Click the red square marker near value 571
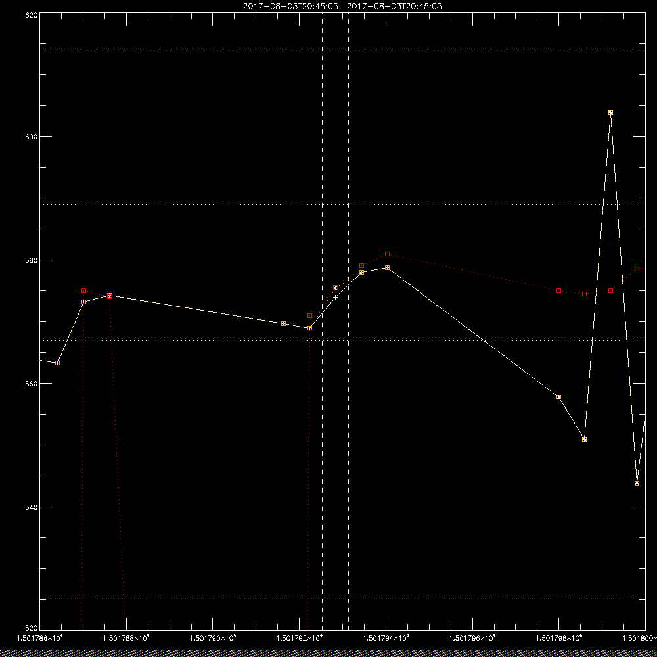Viewport: 657px width, 657px height. click(309, 315)
